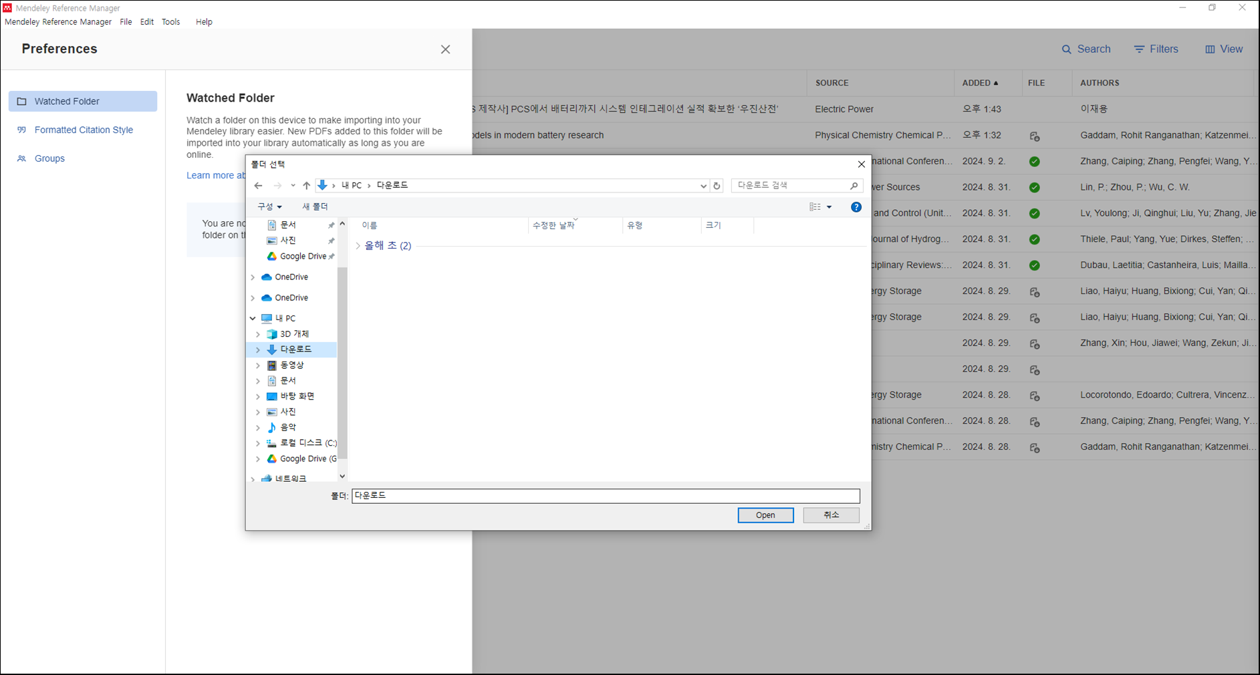Click 새 폴더 button
This screenshot has height=675, width=1260.
point(315,207)
